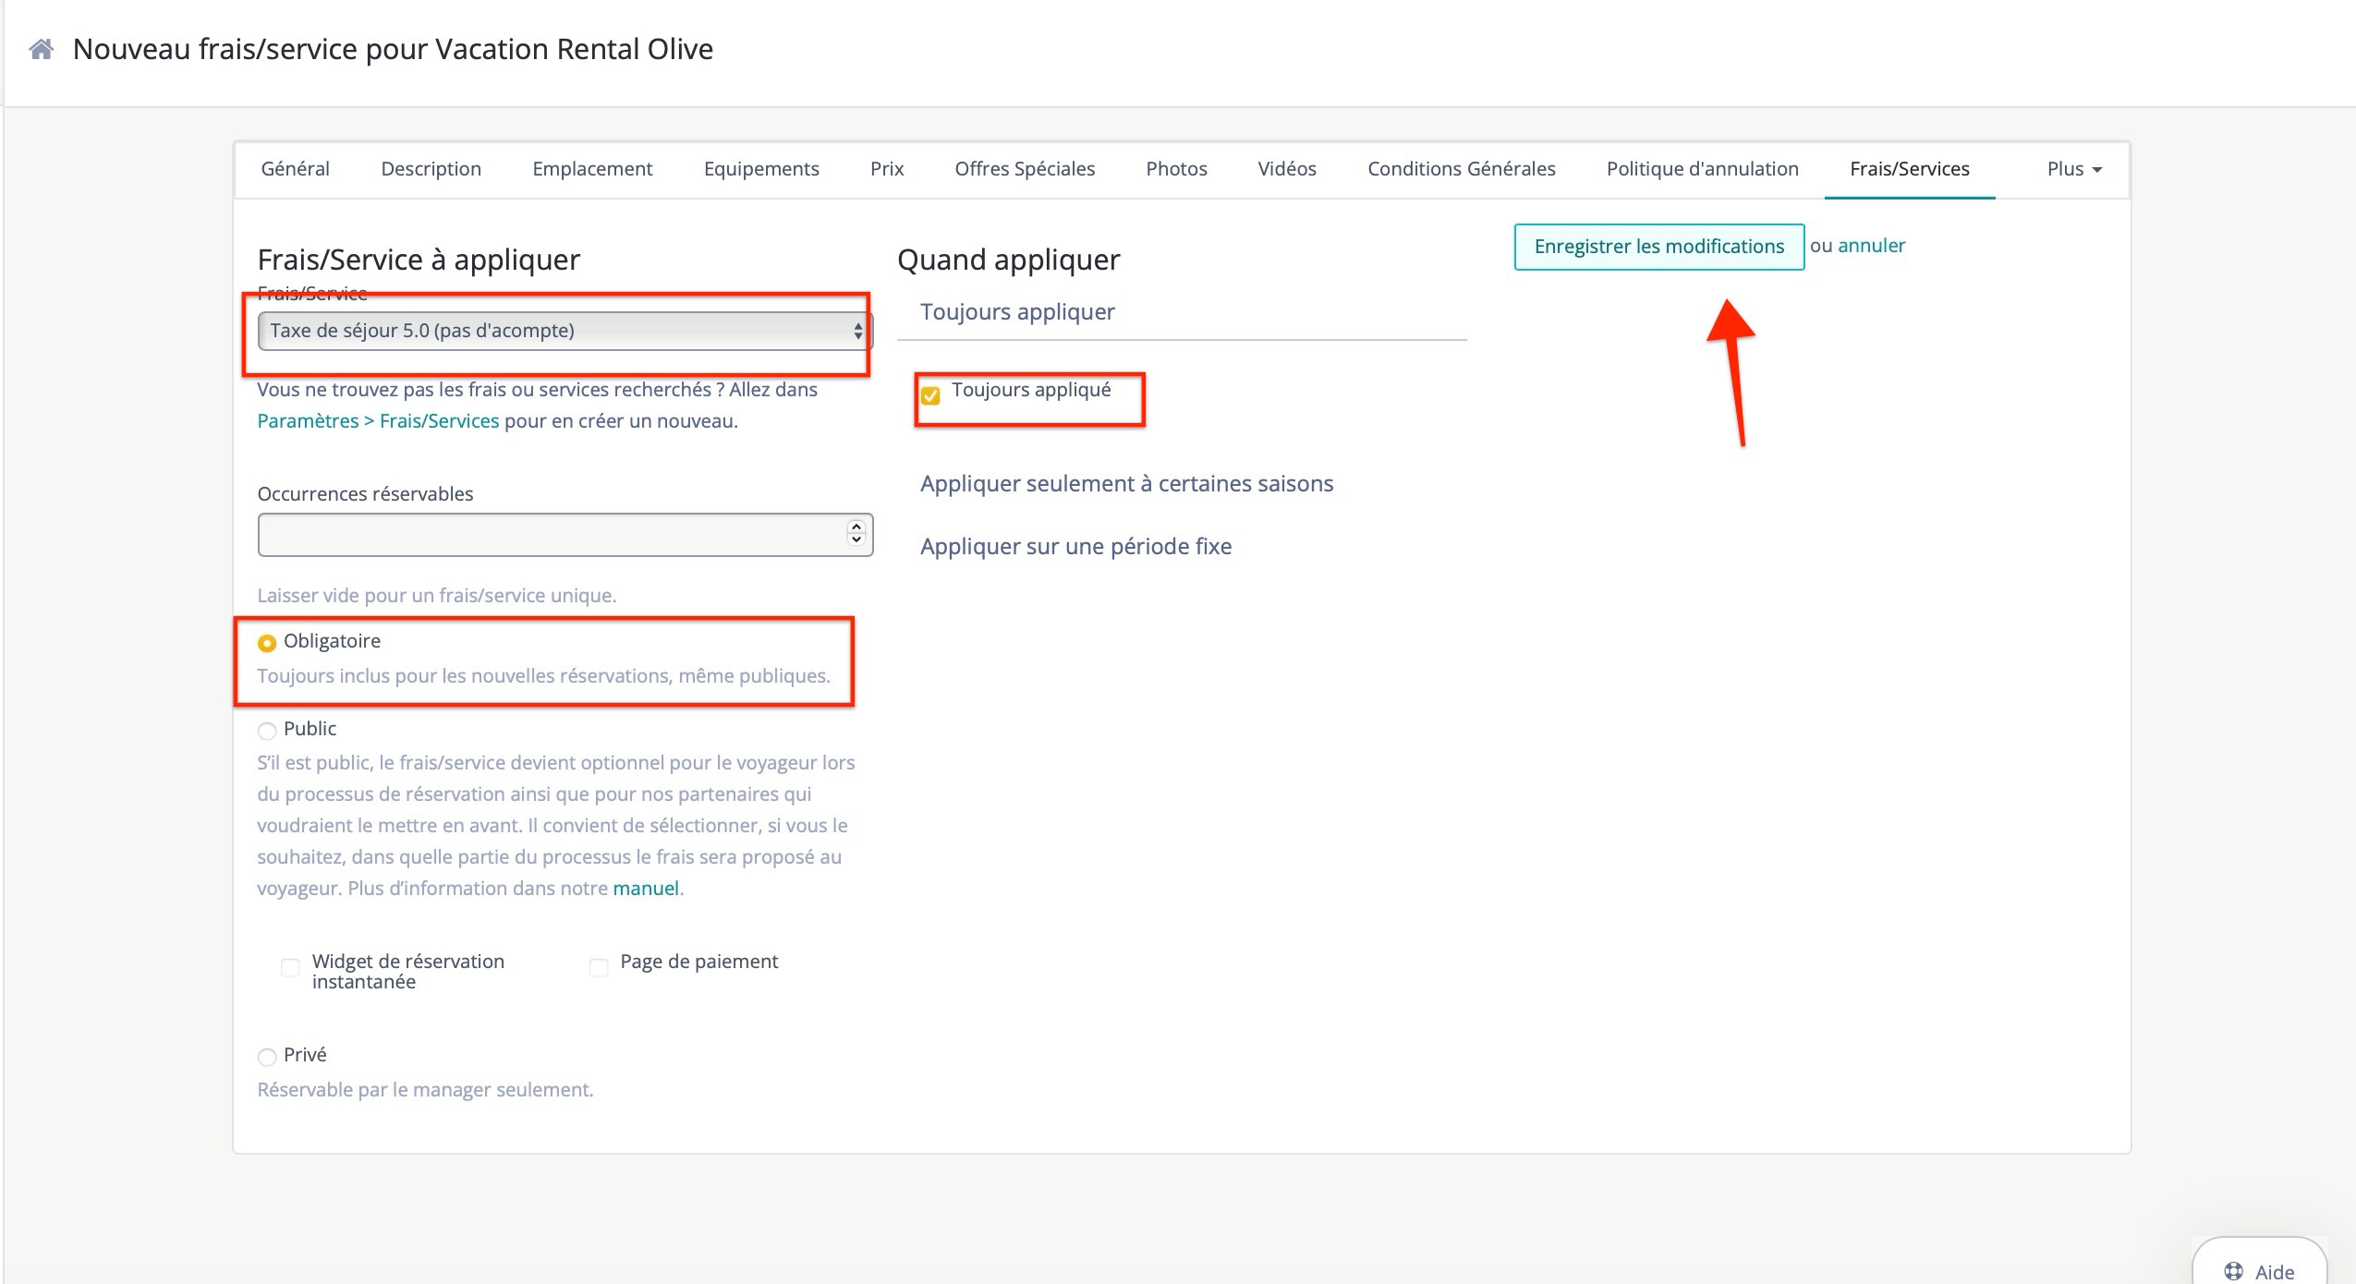The height and width of the screenshot is (1284, 2356).
Task: Expand Appliquer seulement à certaines saisons
Action: click(1126, 484)
